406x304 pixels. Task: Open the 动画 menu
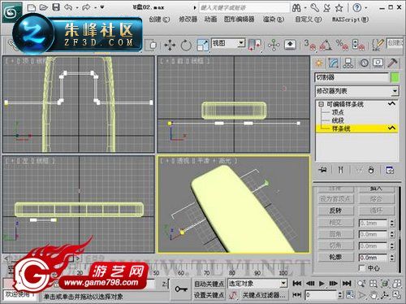[x=210, y=20]
